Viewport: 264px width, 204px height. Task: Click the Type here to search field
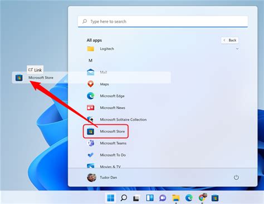163,22
